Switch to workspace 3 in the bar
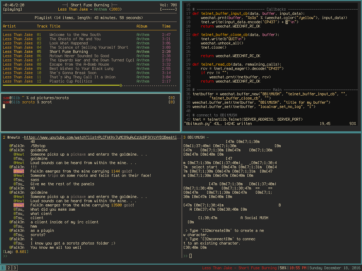The height and width of the screenshot is (271, 362). [14, 268]
